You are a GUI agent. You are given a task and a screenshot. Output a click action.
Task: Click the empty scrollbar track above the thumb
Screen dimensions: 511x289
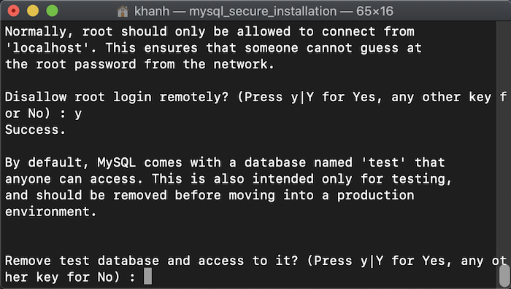point(504,141)
